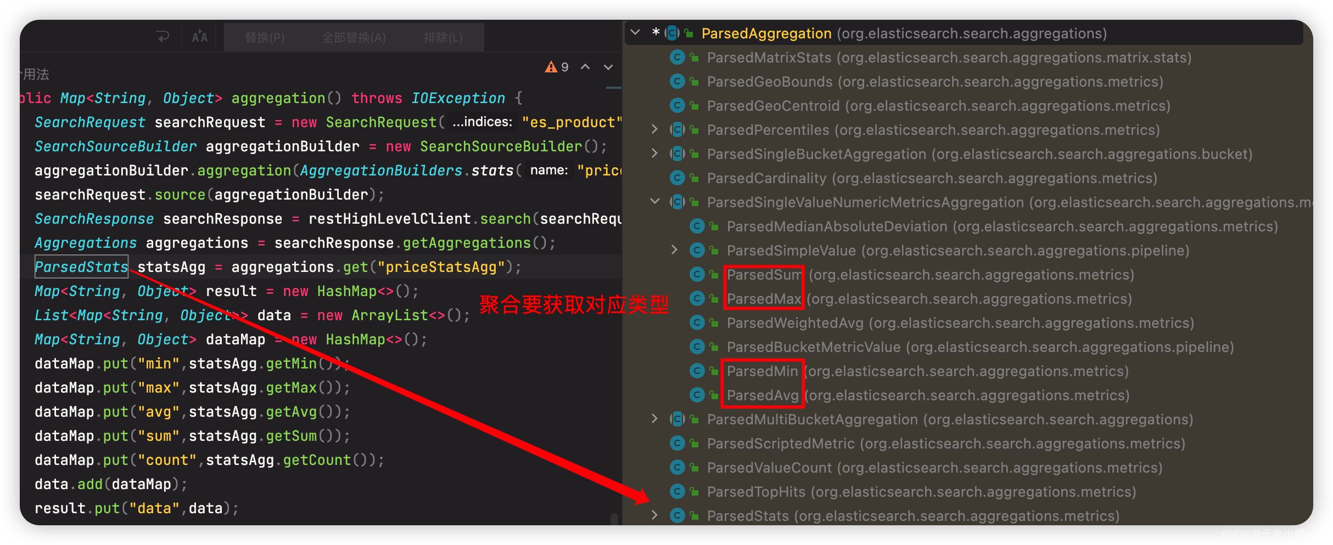
Task: Click the 替换(P) replace button
Action: tap(265, 37)
